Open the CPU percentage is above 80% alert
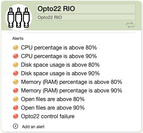Viewport: 143px width, 133px height. [x=59, y=47]
